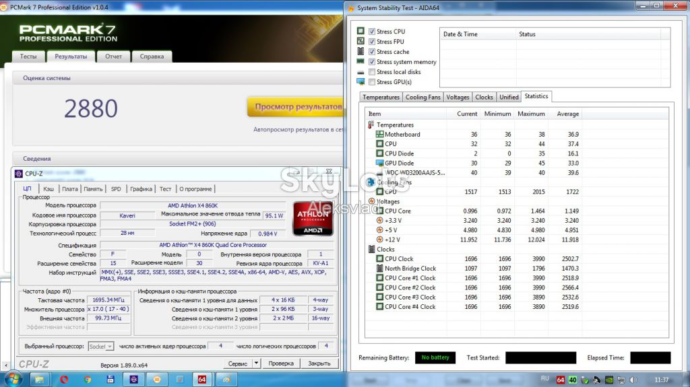Open the Socket processor selection dropdown in CPU-Z
This screenshot has width=690, height=387.
(x=101, y=347)
